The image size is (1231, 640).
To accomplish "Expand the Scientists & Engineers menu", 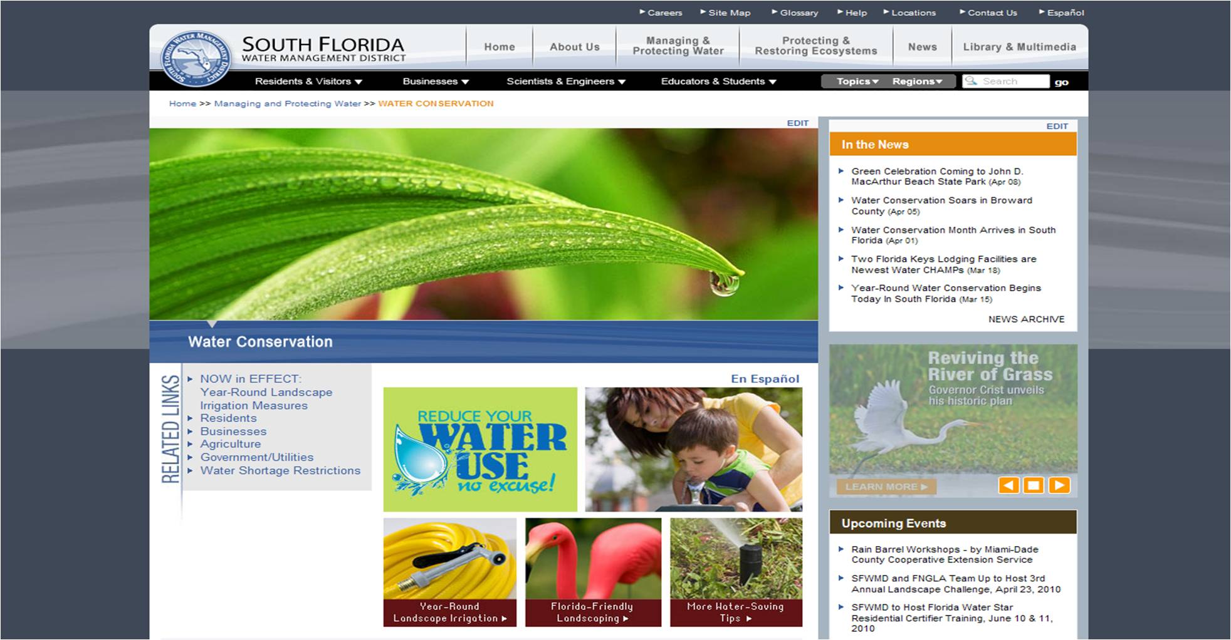I will [565, 81].
